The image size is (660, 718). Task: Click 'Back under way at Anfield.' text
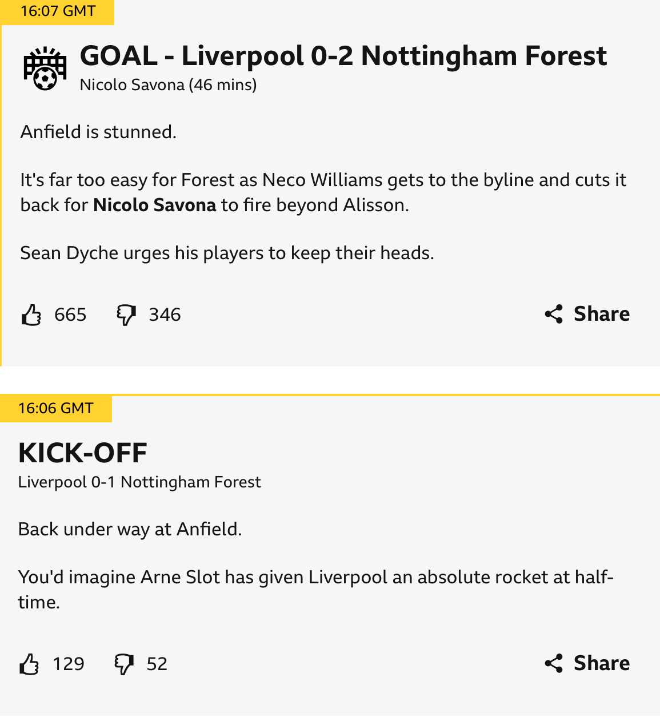tap(130, 530)
